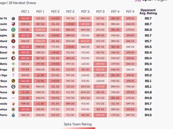Click the Utrecht club crest
Screen dimensions: 173x129
coord(13,24)
